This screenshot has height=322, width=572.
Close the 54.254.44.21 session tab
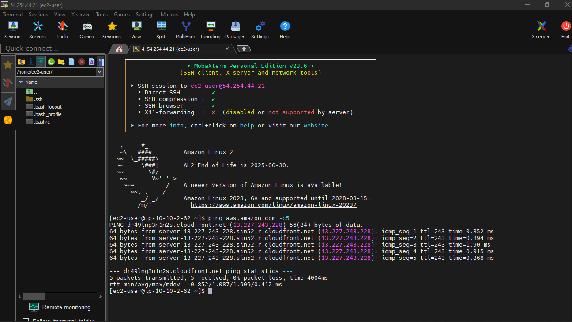point(227,49)
